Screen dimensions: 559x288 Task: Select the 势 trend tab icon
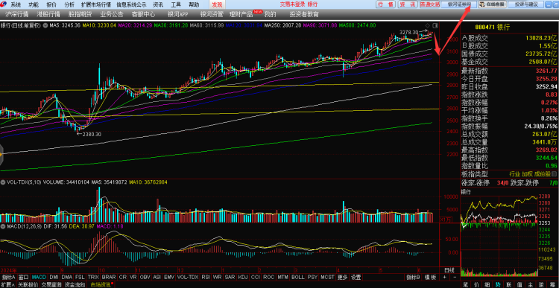[498, 284]
